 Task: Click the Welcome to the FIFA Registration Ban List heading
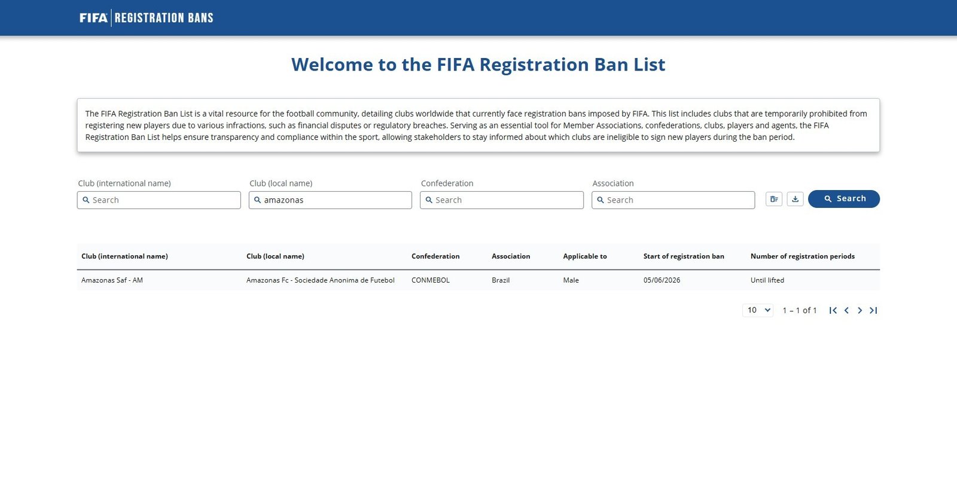tap(478, 65)
